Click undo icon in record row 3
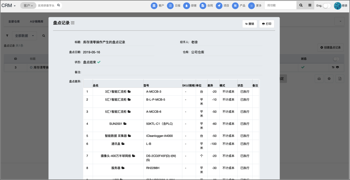350x180 pixels. 333,67
